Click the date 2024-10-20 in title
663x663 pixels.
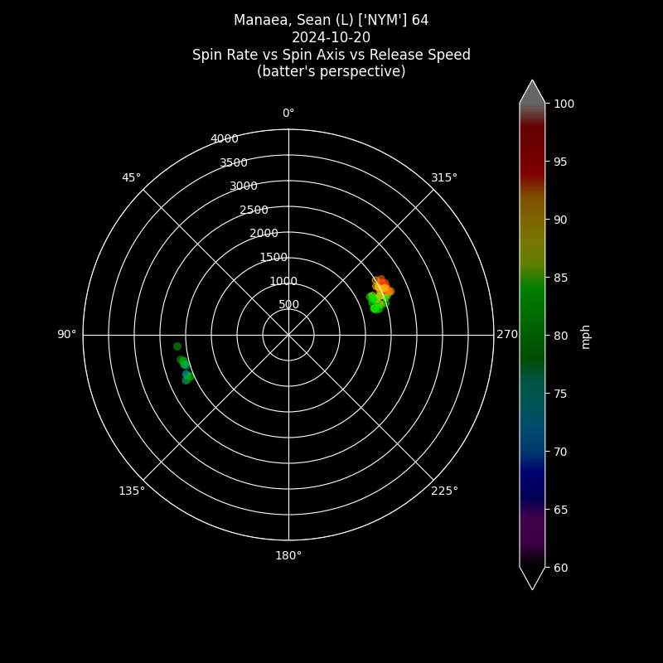click(x=331, y=37)
